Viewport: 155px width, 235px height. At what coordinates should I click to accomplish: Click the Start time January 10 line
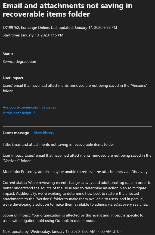(x=33, y=35)
